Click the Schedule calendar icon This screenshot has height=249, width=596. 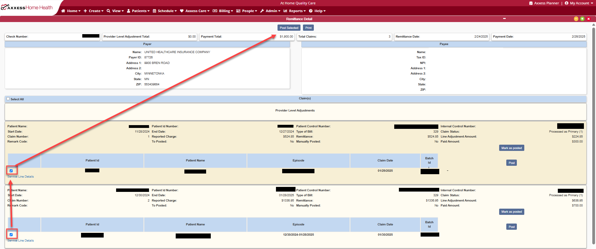coord(155,11)
